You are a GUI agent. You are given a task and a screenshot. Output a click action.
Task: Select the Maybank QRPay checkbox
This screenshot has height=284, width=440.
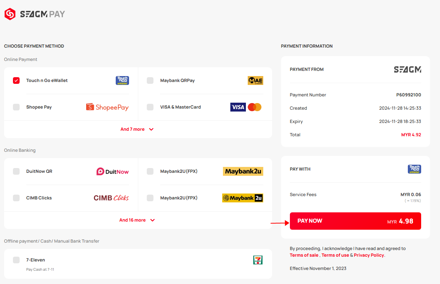pyautogui.click(x=150, y=81)
